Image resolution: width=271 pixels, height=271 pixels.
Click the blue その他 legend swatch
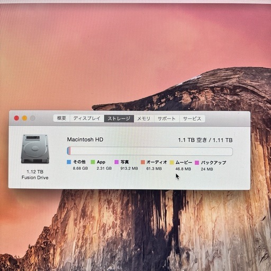(x=69, y=162)
